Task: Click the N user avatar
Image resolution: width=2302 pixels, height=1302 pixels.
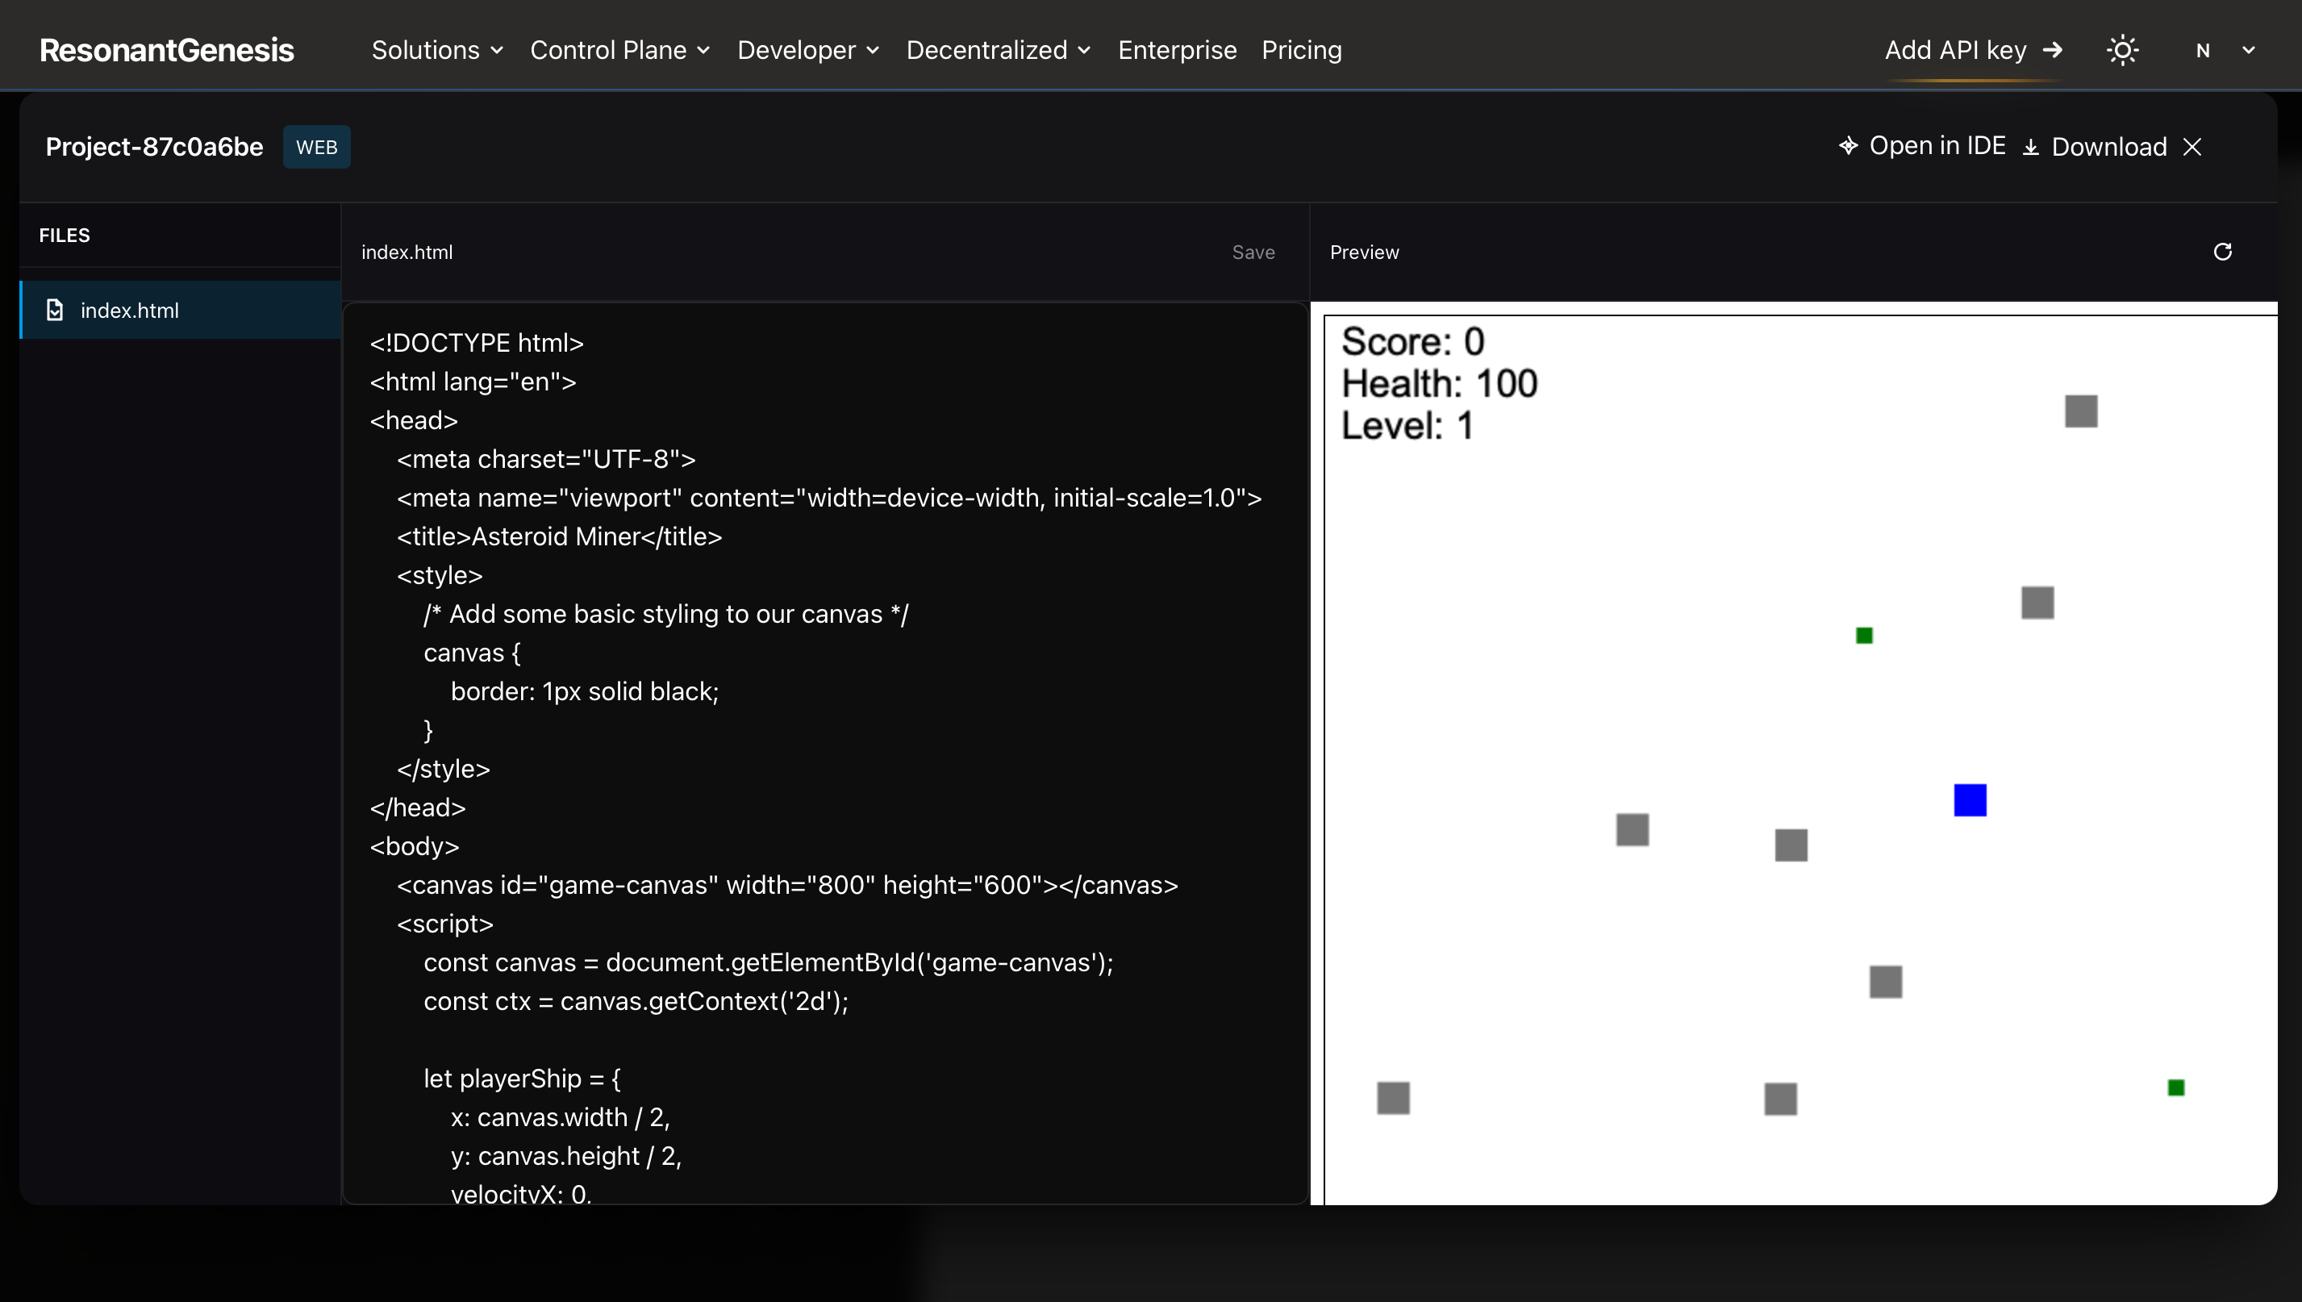Action: tap(2203, 51)
